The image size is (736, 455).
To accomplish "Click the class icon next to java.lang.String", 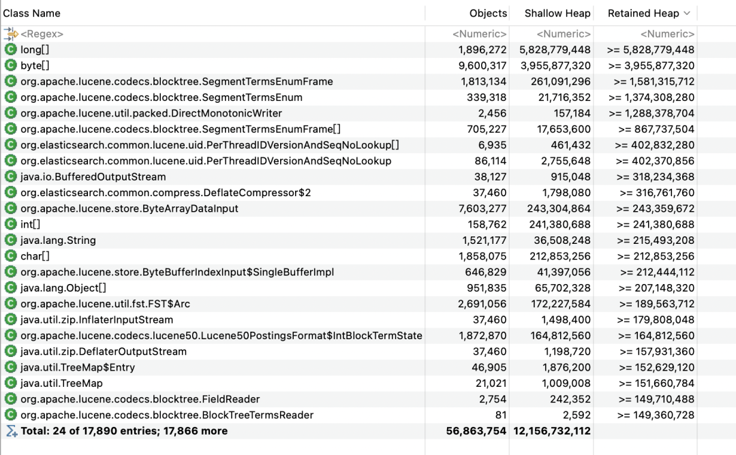I will [x=10, y=240].
